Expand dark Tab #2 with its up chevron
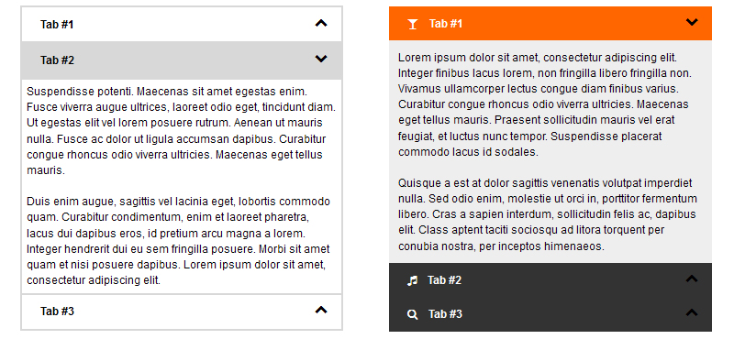Screen dimensions: 734x339 click(692, 279)
